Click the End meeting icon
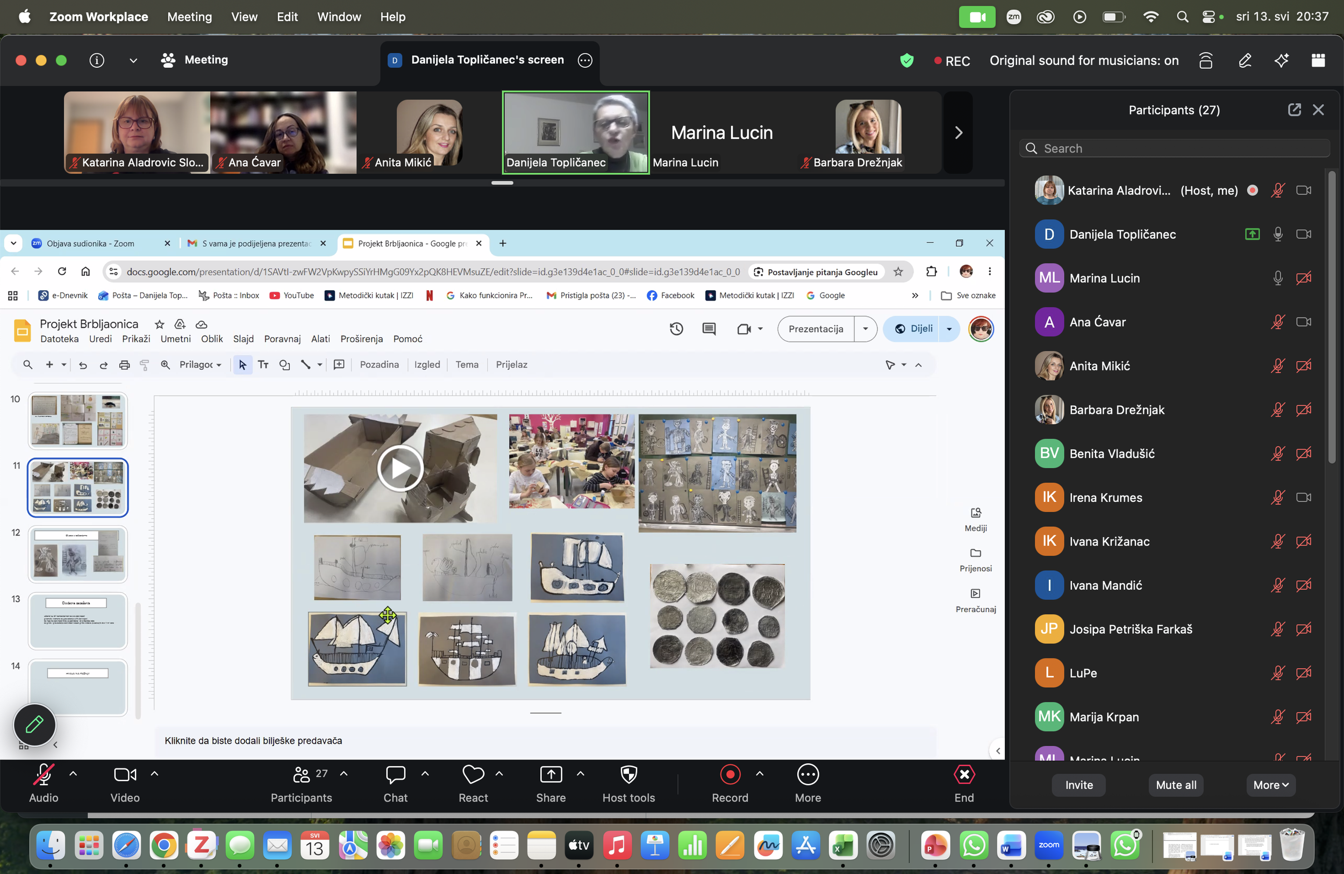Image resolution: width=1344 pixels, height=874 pixels. pyautogui.click(x=964, y=775)
